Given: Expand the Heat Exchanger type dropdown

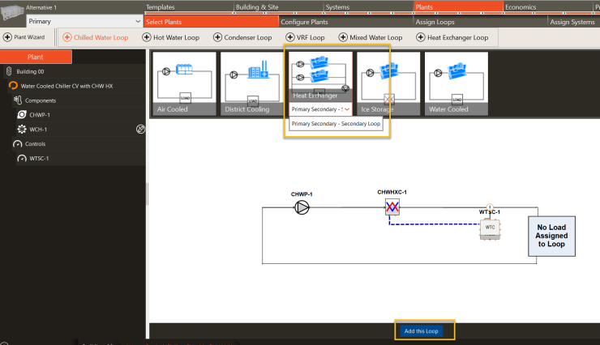Looking at the screenshot, I should [347, 109].
